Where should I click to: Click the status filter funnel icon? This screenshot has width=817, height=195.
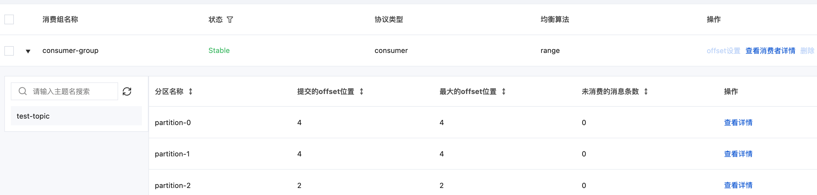(x=230, y=20)
